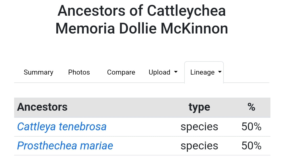Select 50% cell in Prosthechea mariae row
The image size is (283, 157).
tap(251, 146)
